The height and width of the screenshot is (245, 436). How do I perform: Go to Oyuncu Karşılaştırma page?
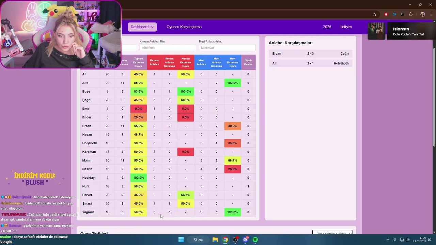[184, 27]
